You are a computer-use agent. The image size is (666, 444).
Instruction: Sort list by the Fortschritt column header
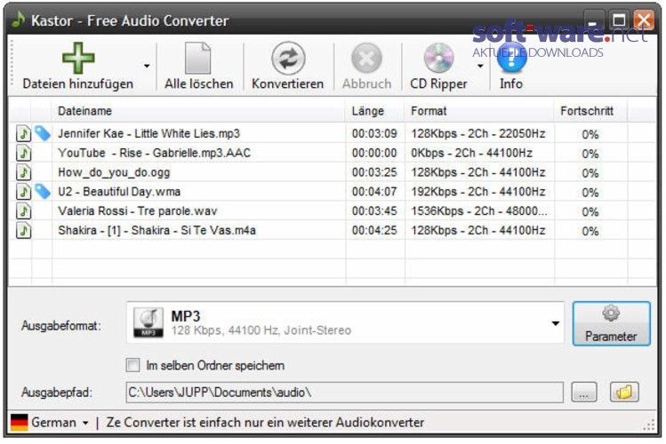(x=587, y=111)
